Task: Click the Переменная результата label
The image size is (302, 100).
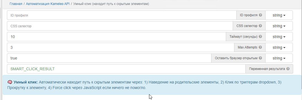Action: click(267, 69)
